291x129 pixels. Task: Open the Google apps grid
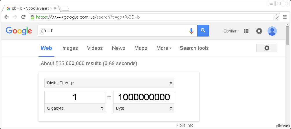[x=246, y=31]
